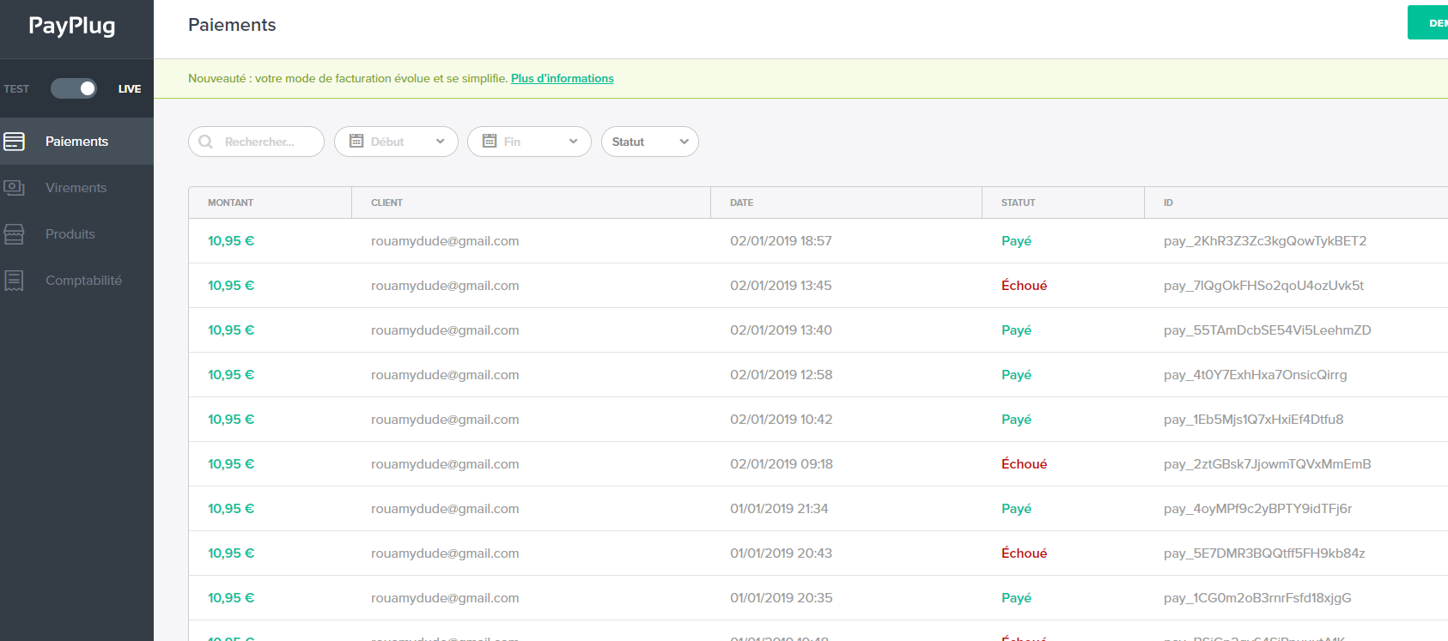Select ID pay_5E7DMR3BQQtff5FH9kb84z
This screenshot has width=1448, height=641.
tap(1264, 553)
